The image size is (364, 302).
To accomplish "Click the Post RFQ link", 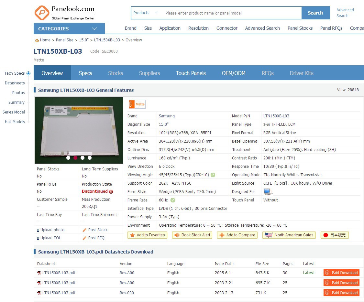I will [x=94, y=238].
